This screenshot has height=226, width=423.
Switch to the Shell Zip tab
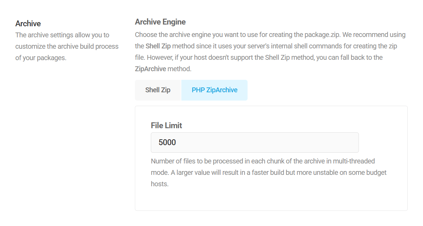click(158, 90)
